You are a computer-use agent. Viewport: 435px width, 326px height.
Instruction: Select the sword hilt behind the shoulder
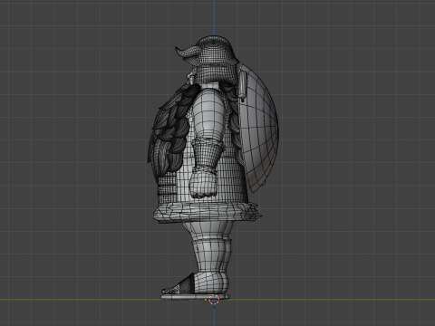pos(242,83)
